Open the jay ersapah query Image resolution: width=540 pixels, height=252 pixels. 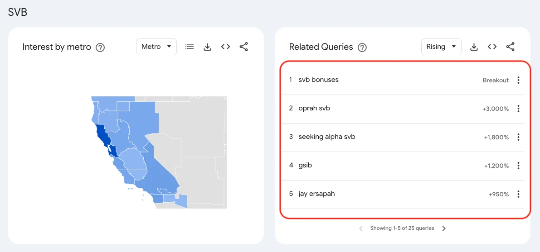click(x=316, y=194)
